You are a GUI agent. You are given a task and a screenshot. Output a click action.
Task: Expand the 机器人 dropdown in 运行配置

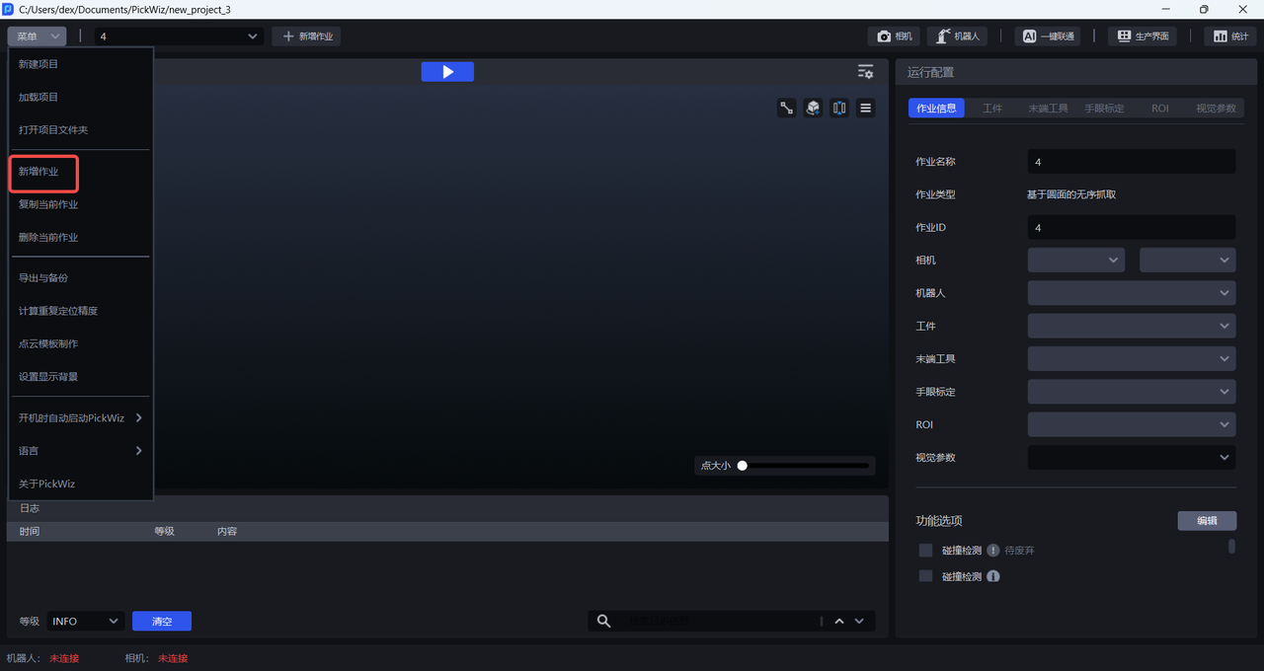[1131, 293]
